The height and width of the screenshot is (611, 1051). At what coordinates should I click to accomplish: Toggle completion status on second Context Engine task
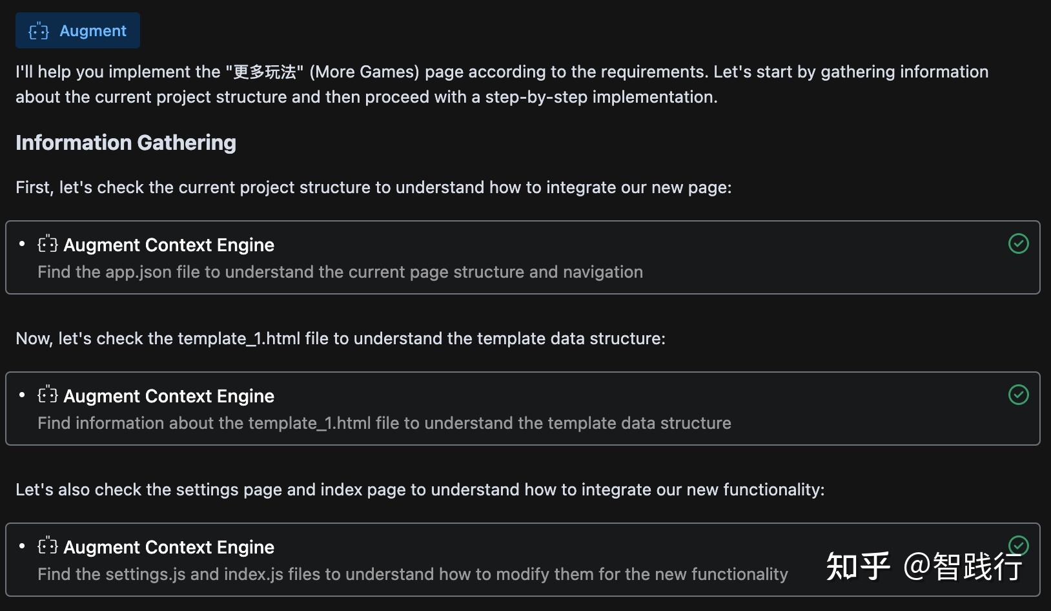pyautogui.click(x=1018, y=395)
